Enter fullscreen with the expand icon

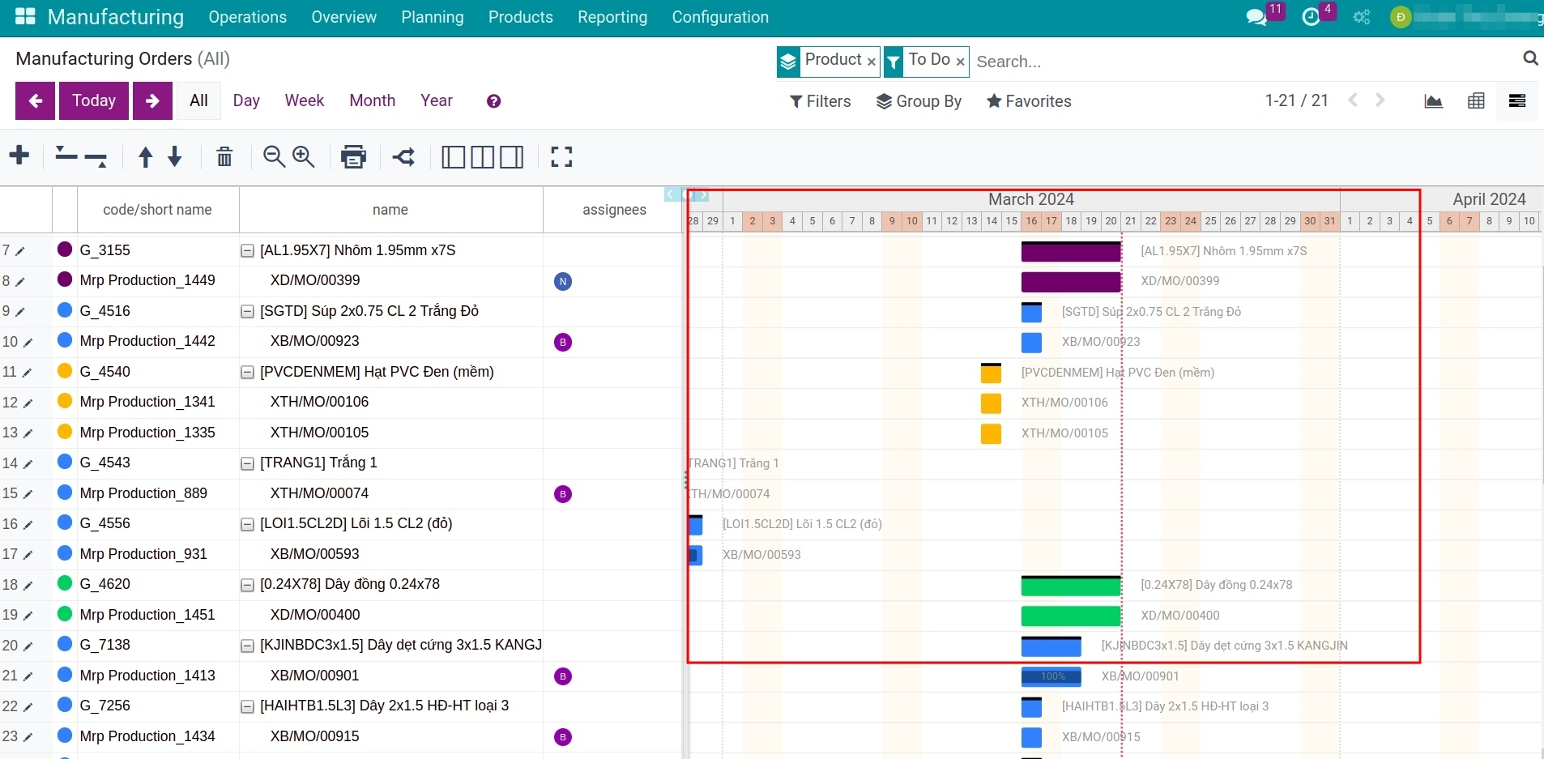click(562, 156)
